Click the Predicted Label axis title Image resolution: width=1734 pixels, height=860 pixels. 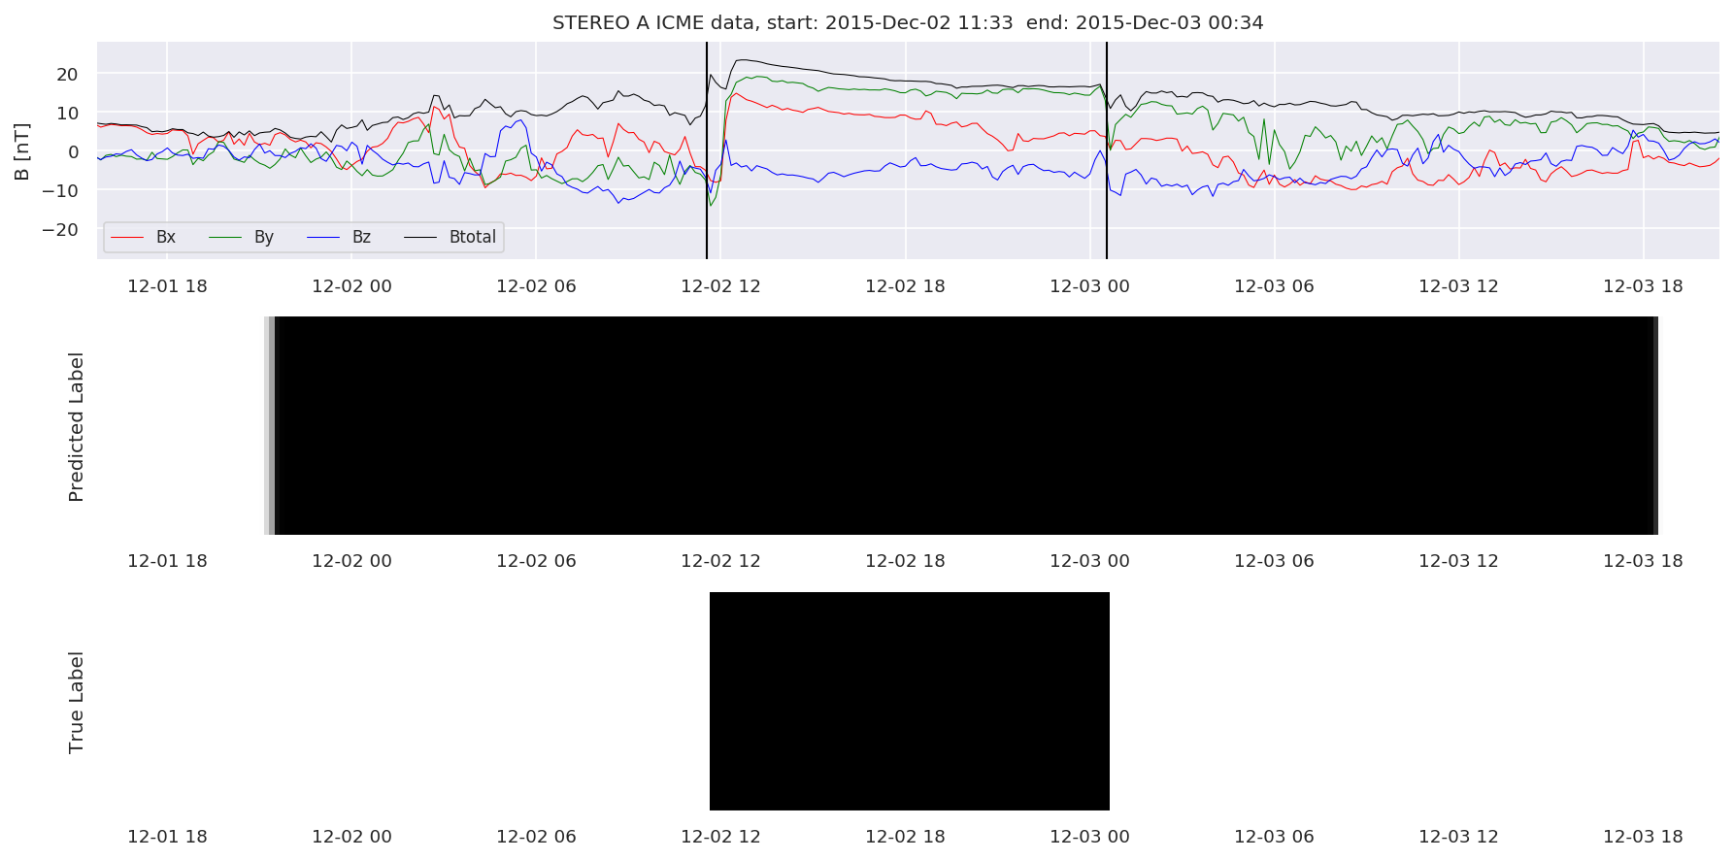click(x=76, y=426)
